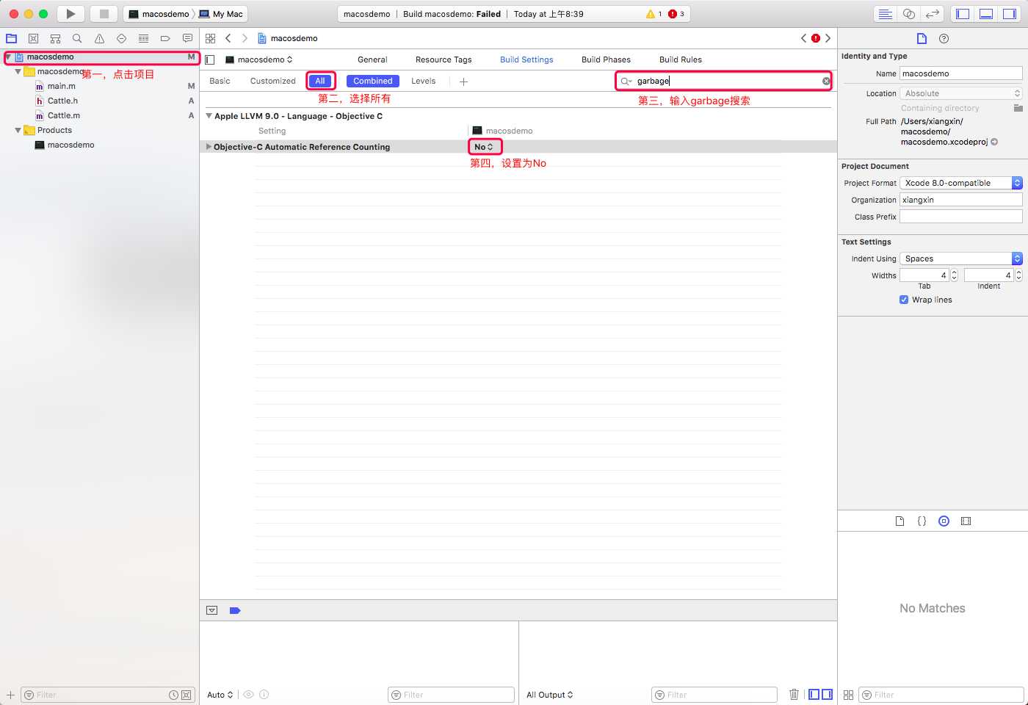
Task: Open the Build Settings tab
Action: click(526, 59)
